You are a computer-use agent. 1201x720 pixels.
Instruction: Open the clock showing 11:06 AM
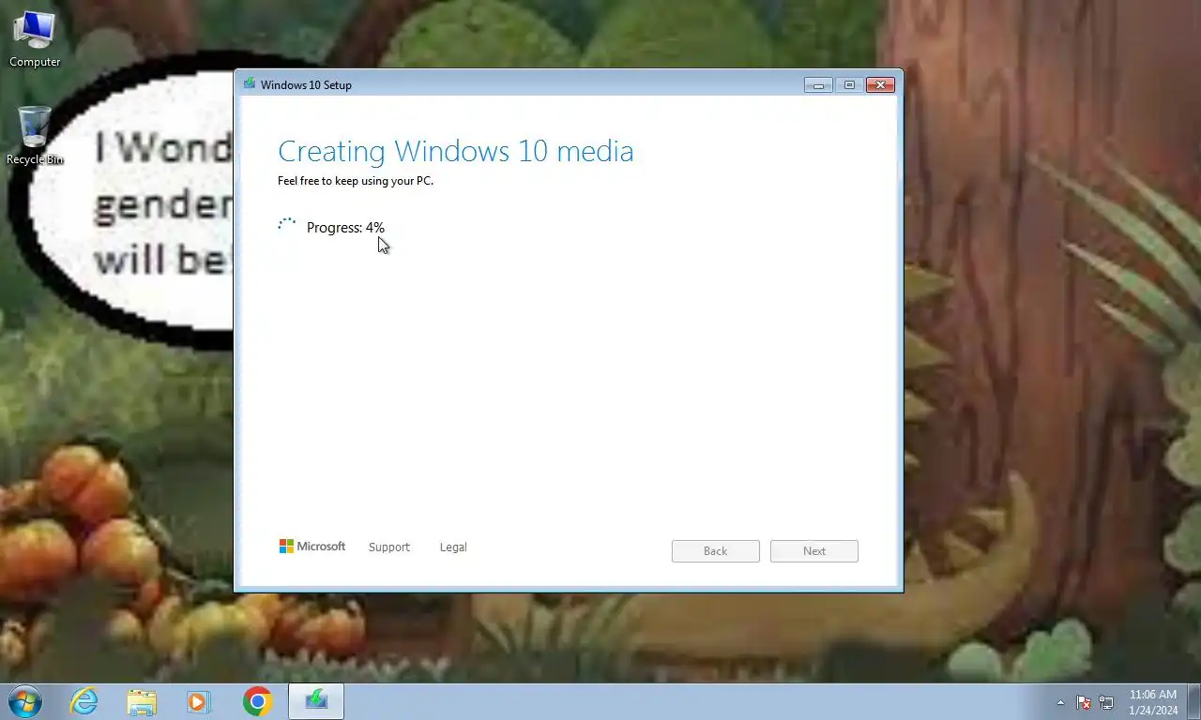click(x=1153, y=702)
